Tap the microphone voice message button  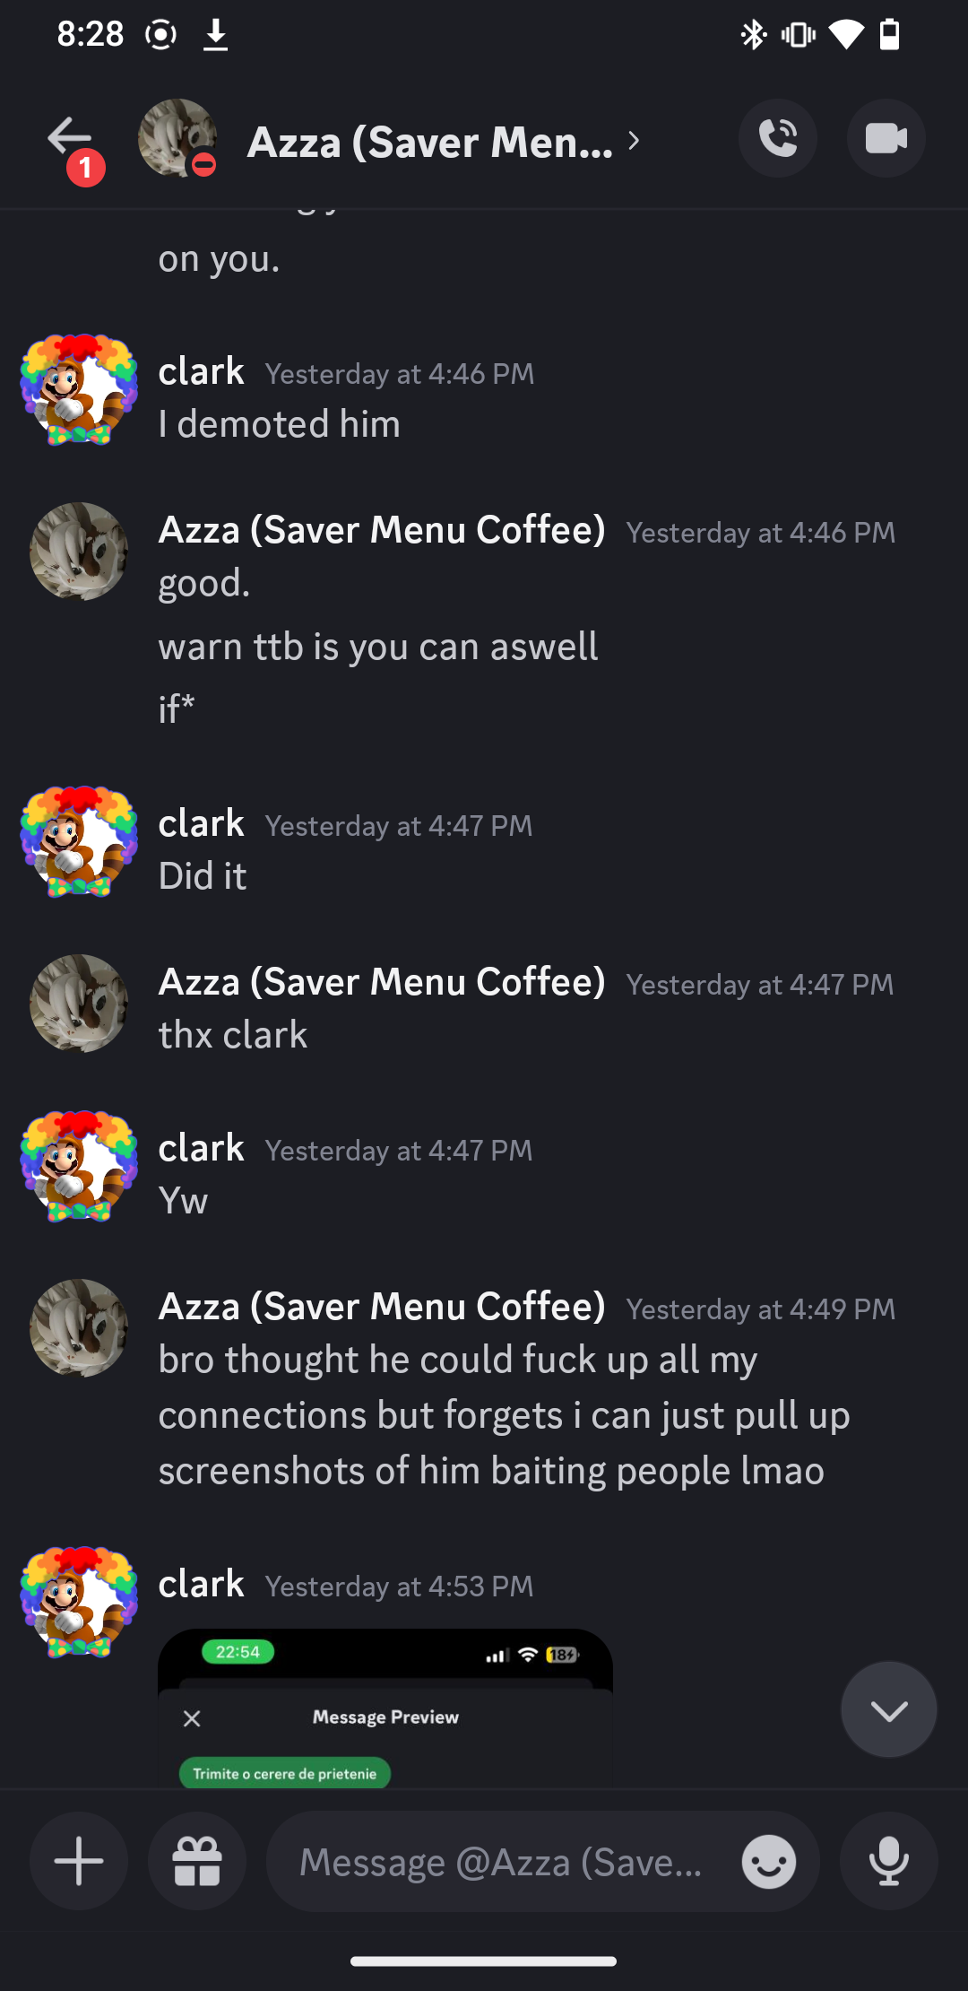click(888, 1861)
